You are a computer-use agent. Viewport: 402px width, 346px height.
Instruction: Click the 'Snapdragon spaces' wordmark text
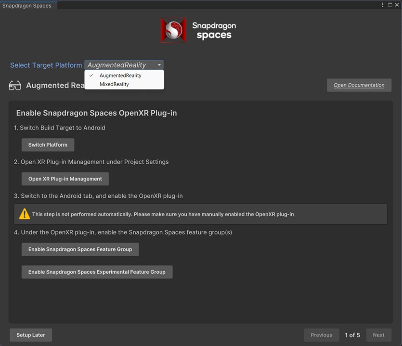[x=214, y=30]
